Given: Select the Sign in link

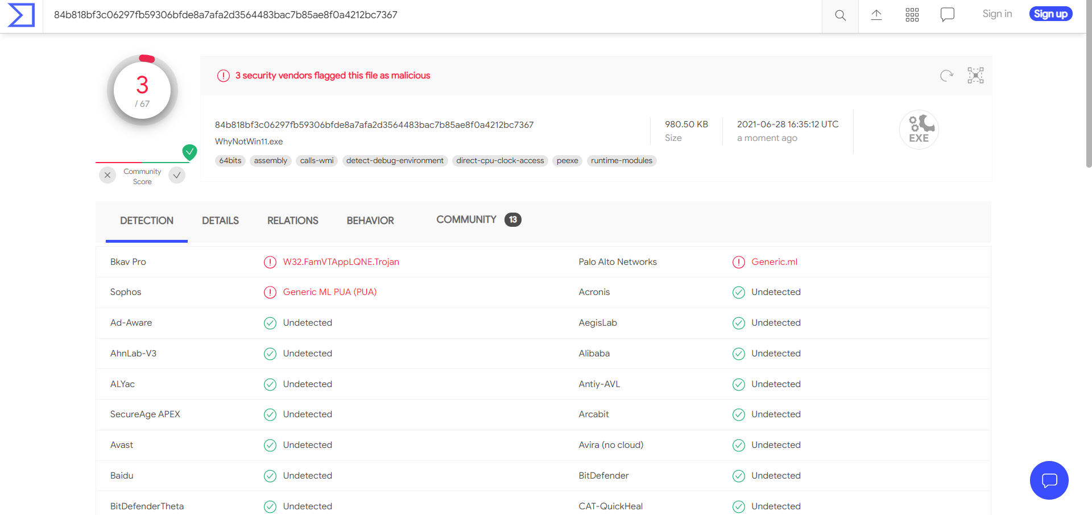Looking at the screenshot, I should (997, 13).
